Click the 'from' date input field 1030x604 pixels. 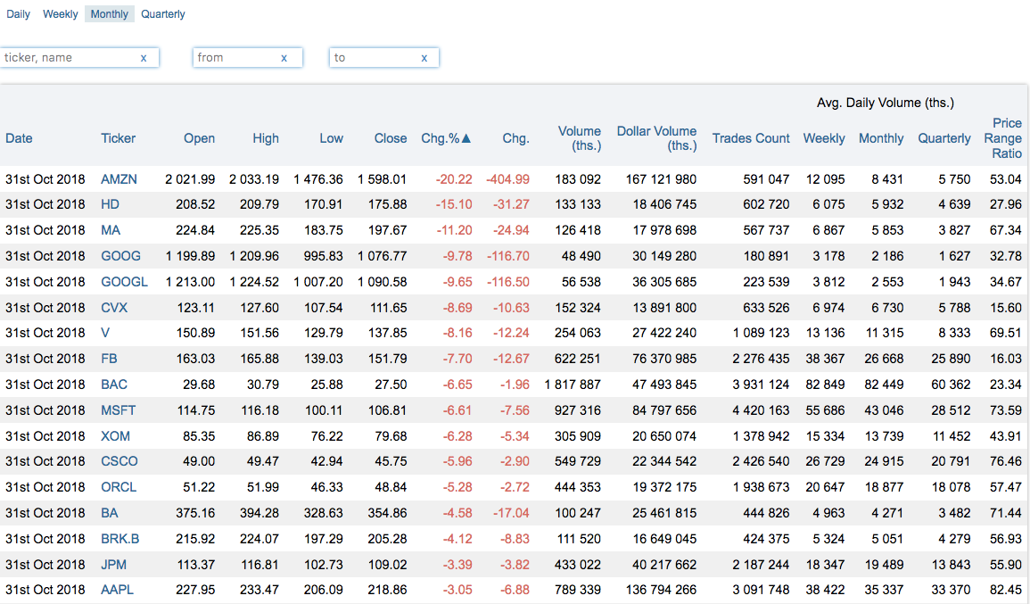[248, 58]
